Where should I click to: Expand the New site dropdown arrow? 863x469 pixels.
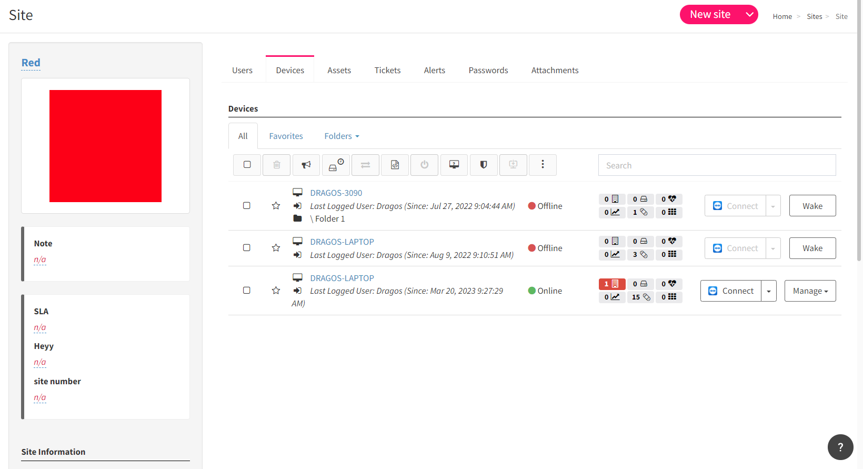point(750,15)
